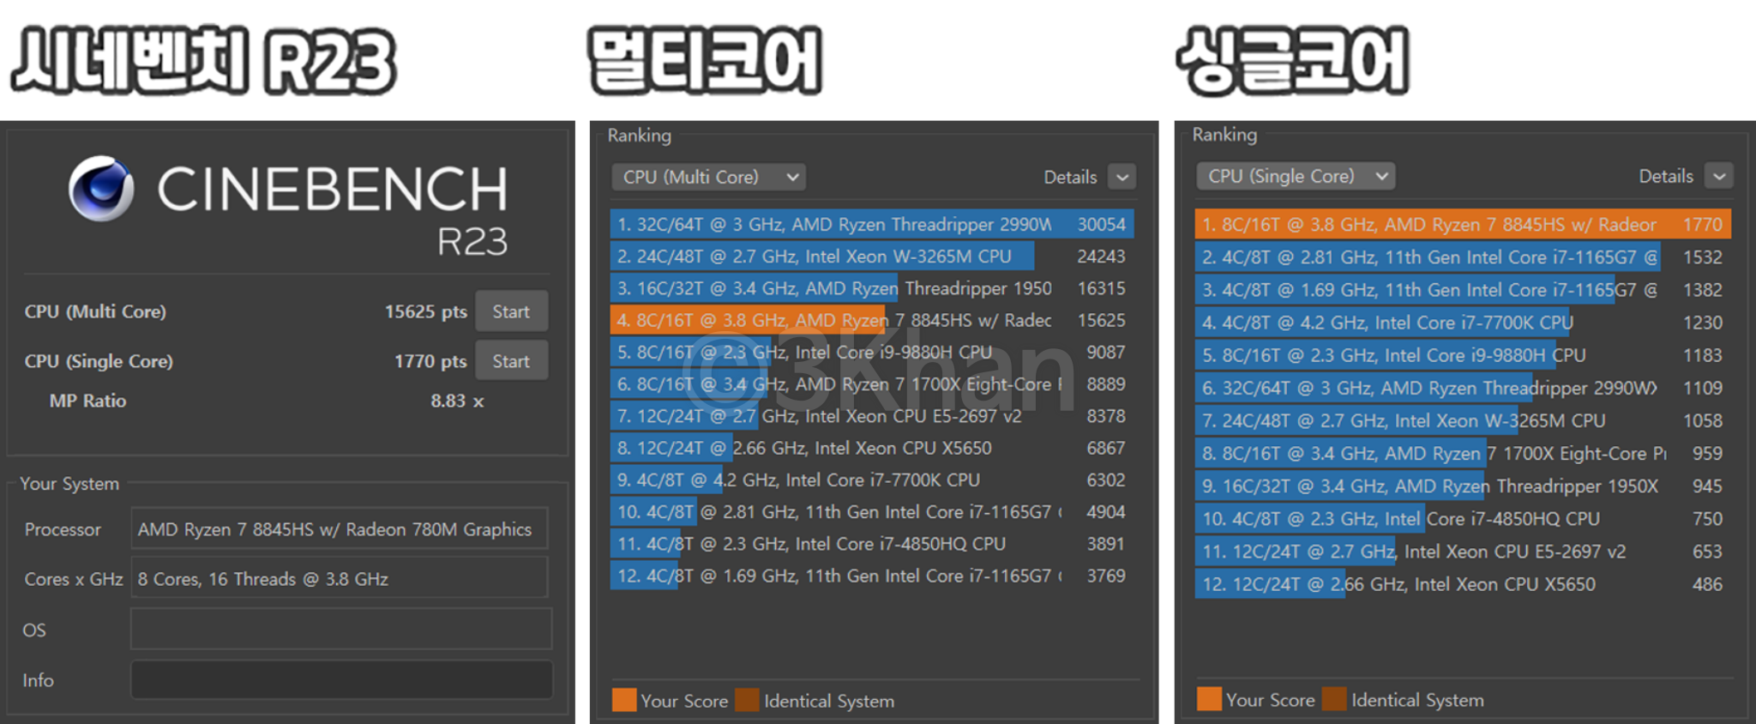Click the 1770 pts single core score
1756x724 pixels.
(430, 361)
